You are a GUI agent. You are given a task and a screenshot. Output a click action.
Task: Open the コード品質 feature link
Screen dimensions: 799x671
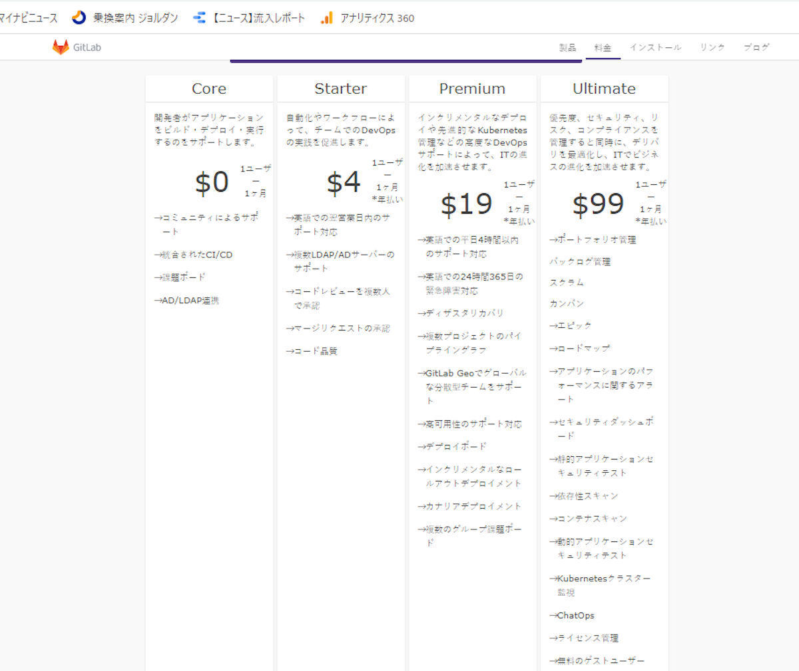[x=312, y=351]
